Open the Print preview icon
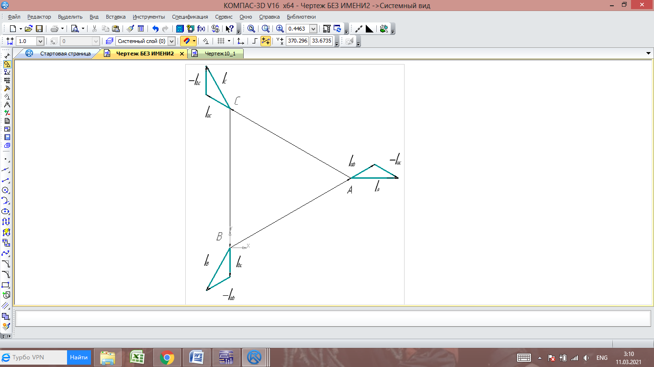This screenshot has height=367, width=654. tap(75, 29)
